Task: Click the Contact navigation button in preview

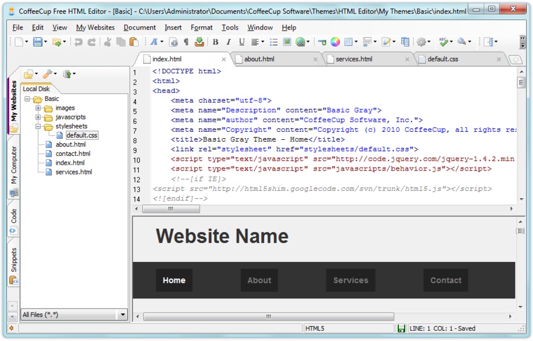Action: (445, 280)
